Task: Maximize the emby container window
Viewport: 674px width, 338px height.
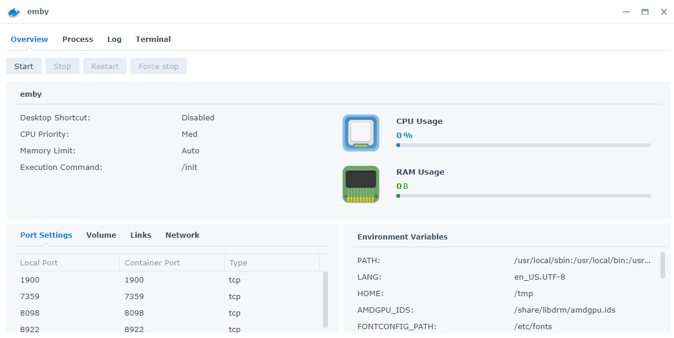Action: click(645, 12)
